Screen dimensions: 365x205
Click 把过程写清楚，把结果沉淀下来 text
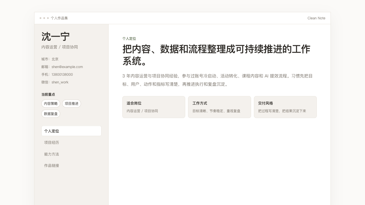tap(282, 111)
